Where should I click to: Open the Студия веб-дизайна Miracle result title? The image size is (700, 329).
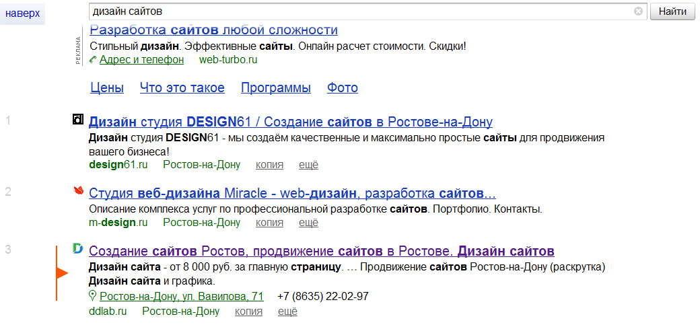pyautogui.click(x=292, y=194)
